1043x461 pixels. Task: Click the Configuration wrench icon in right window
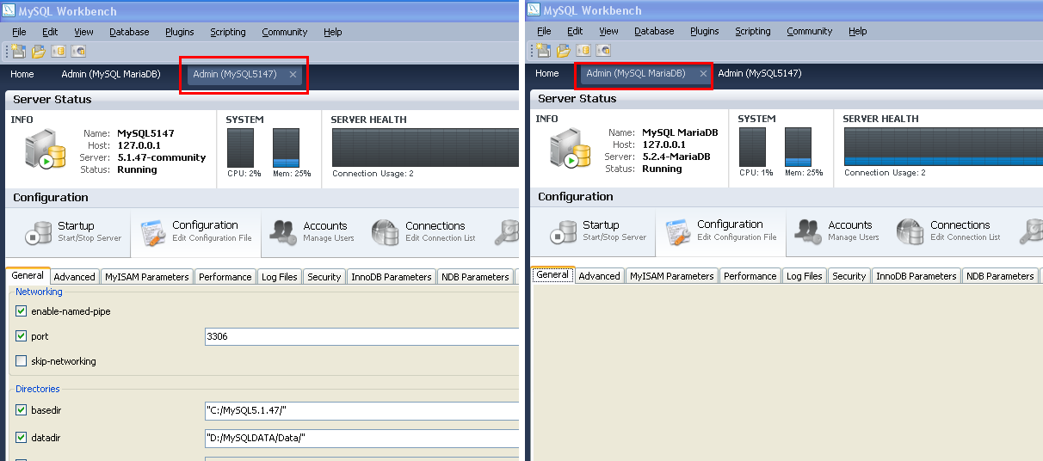(677, 231)
